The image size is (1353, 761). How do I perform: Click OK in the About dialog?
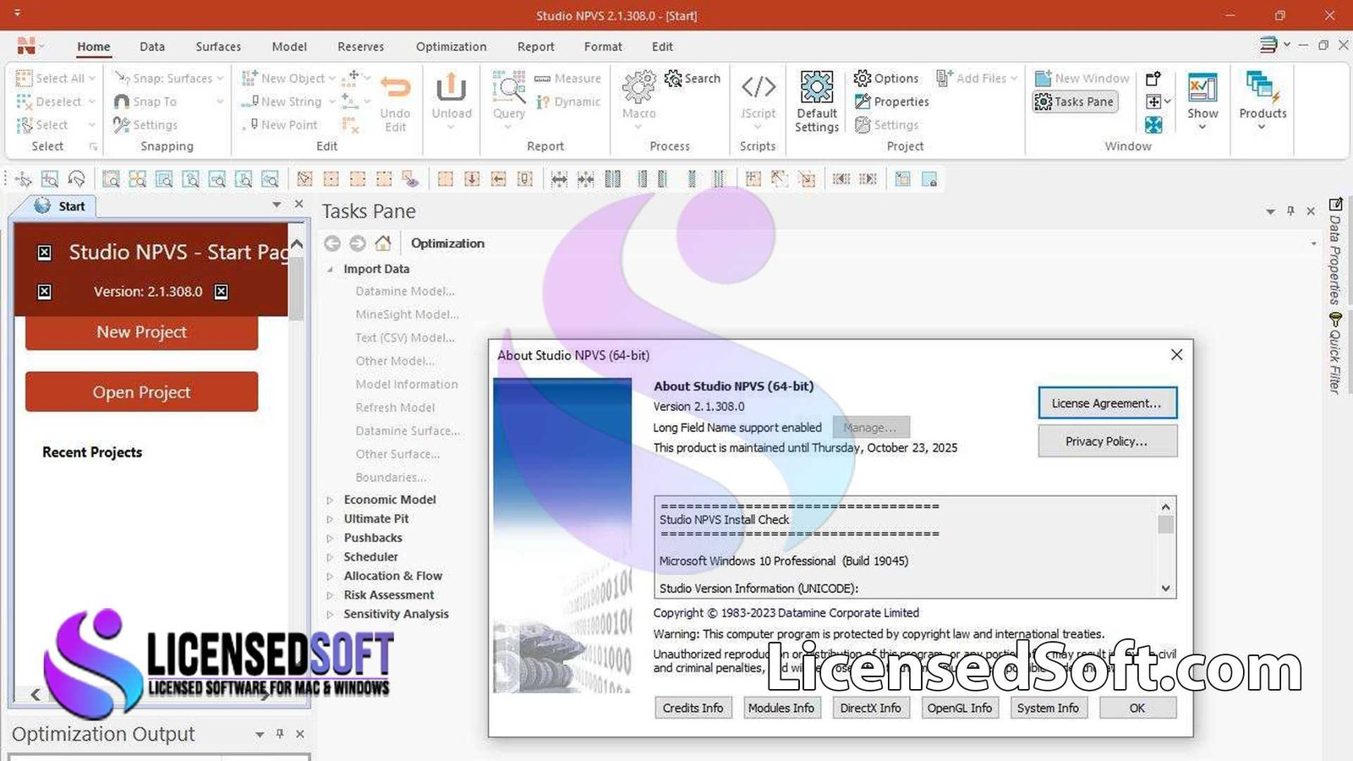pos(1137,708)
